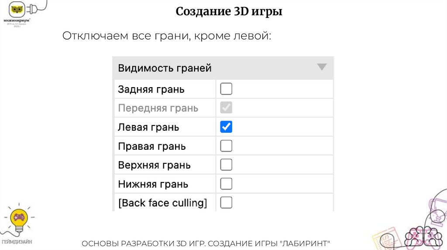
Task: Enable the 'Верхняя грань' checkbox
Action: point(226,165)
